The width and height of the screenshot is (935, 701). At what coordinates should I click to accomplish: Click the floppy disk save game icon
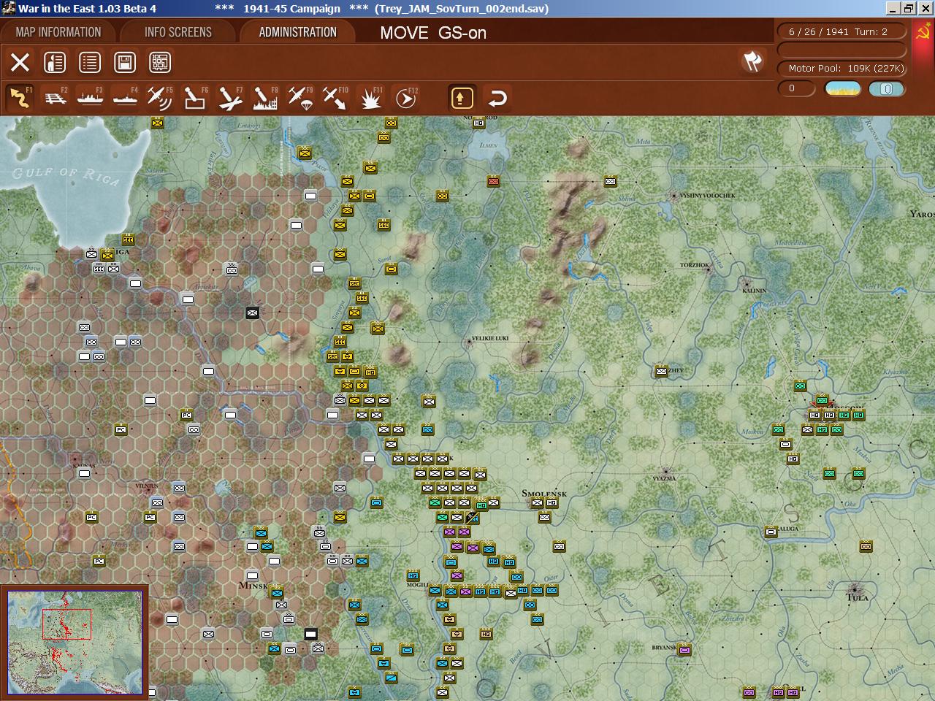pos(125,62)
